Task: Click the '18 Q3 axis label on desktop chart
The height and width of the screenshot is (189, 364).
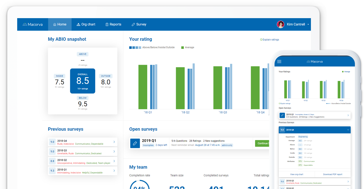Action: coord(223,112)
